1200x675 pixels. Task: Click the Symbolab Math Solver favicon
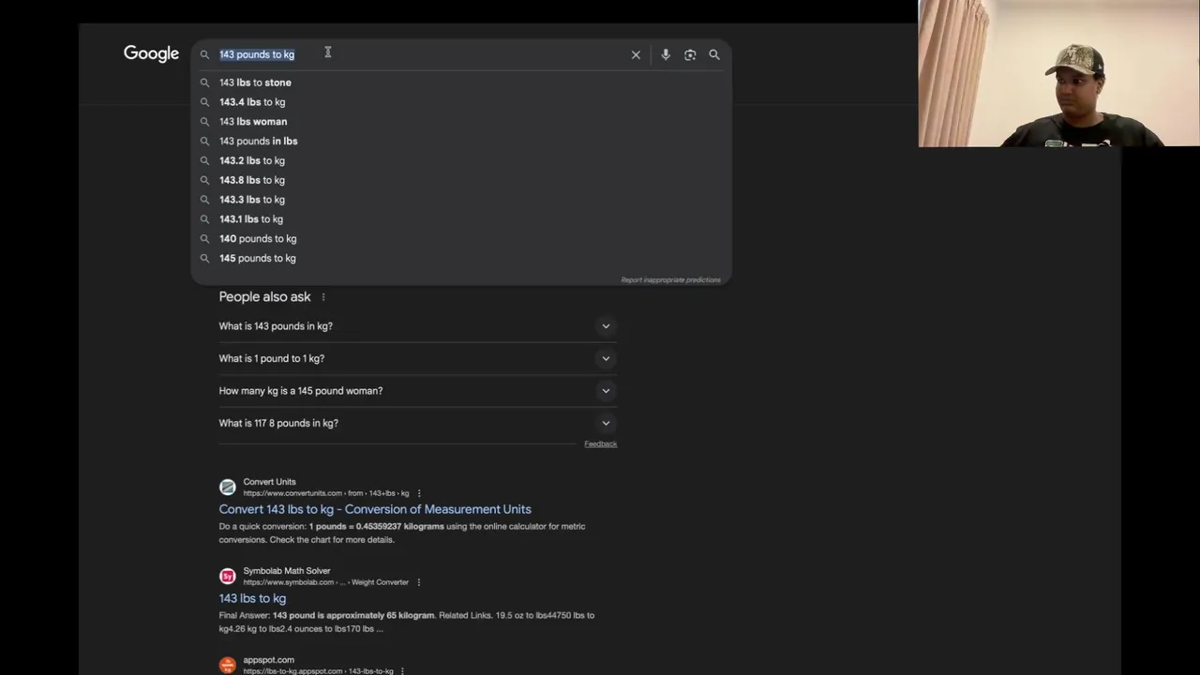(x=228, y=576)
